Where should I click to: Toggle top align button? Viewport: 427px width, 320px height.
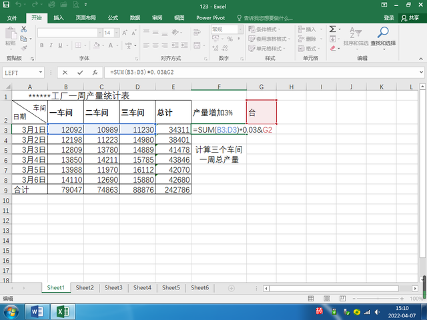coord(147,32)
